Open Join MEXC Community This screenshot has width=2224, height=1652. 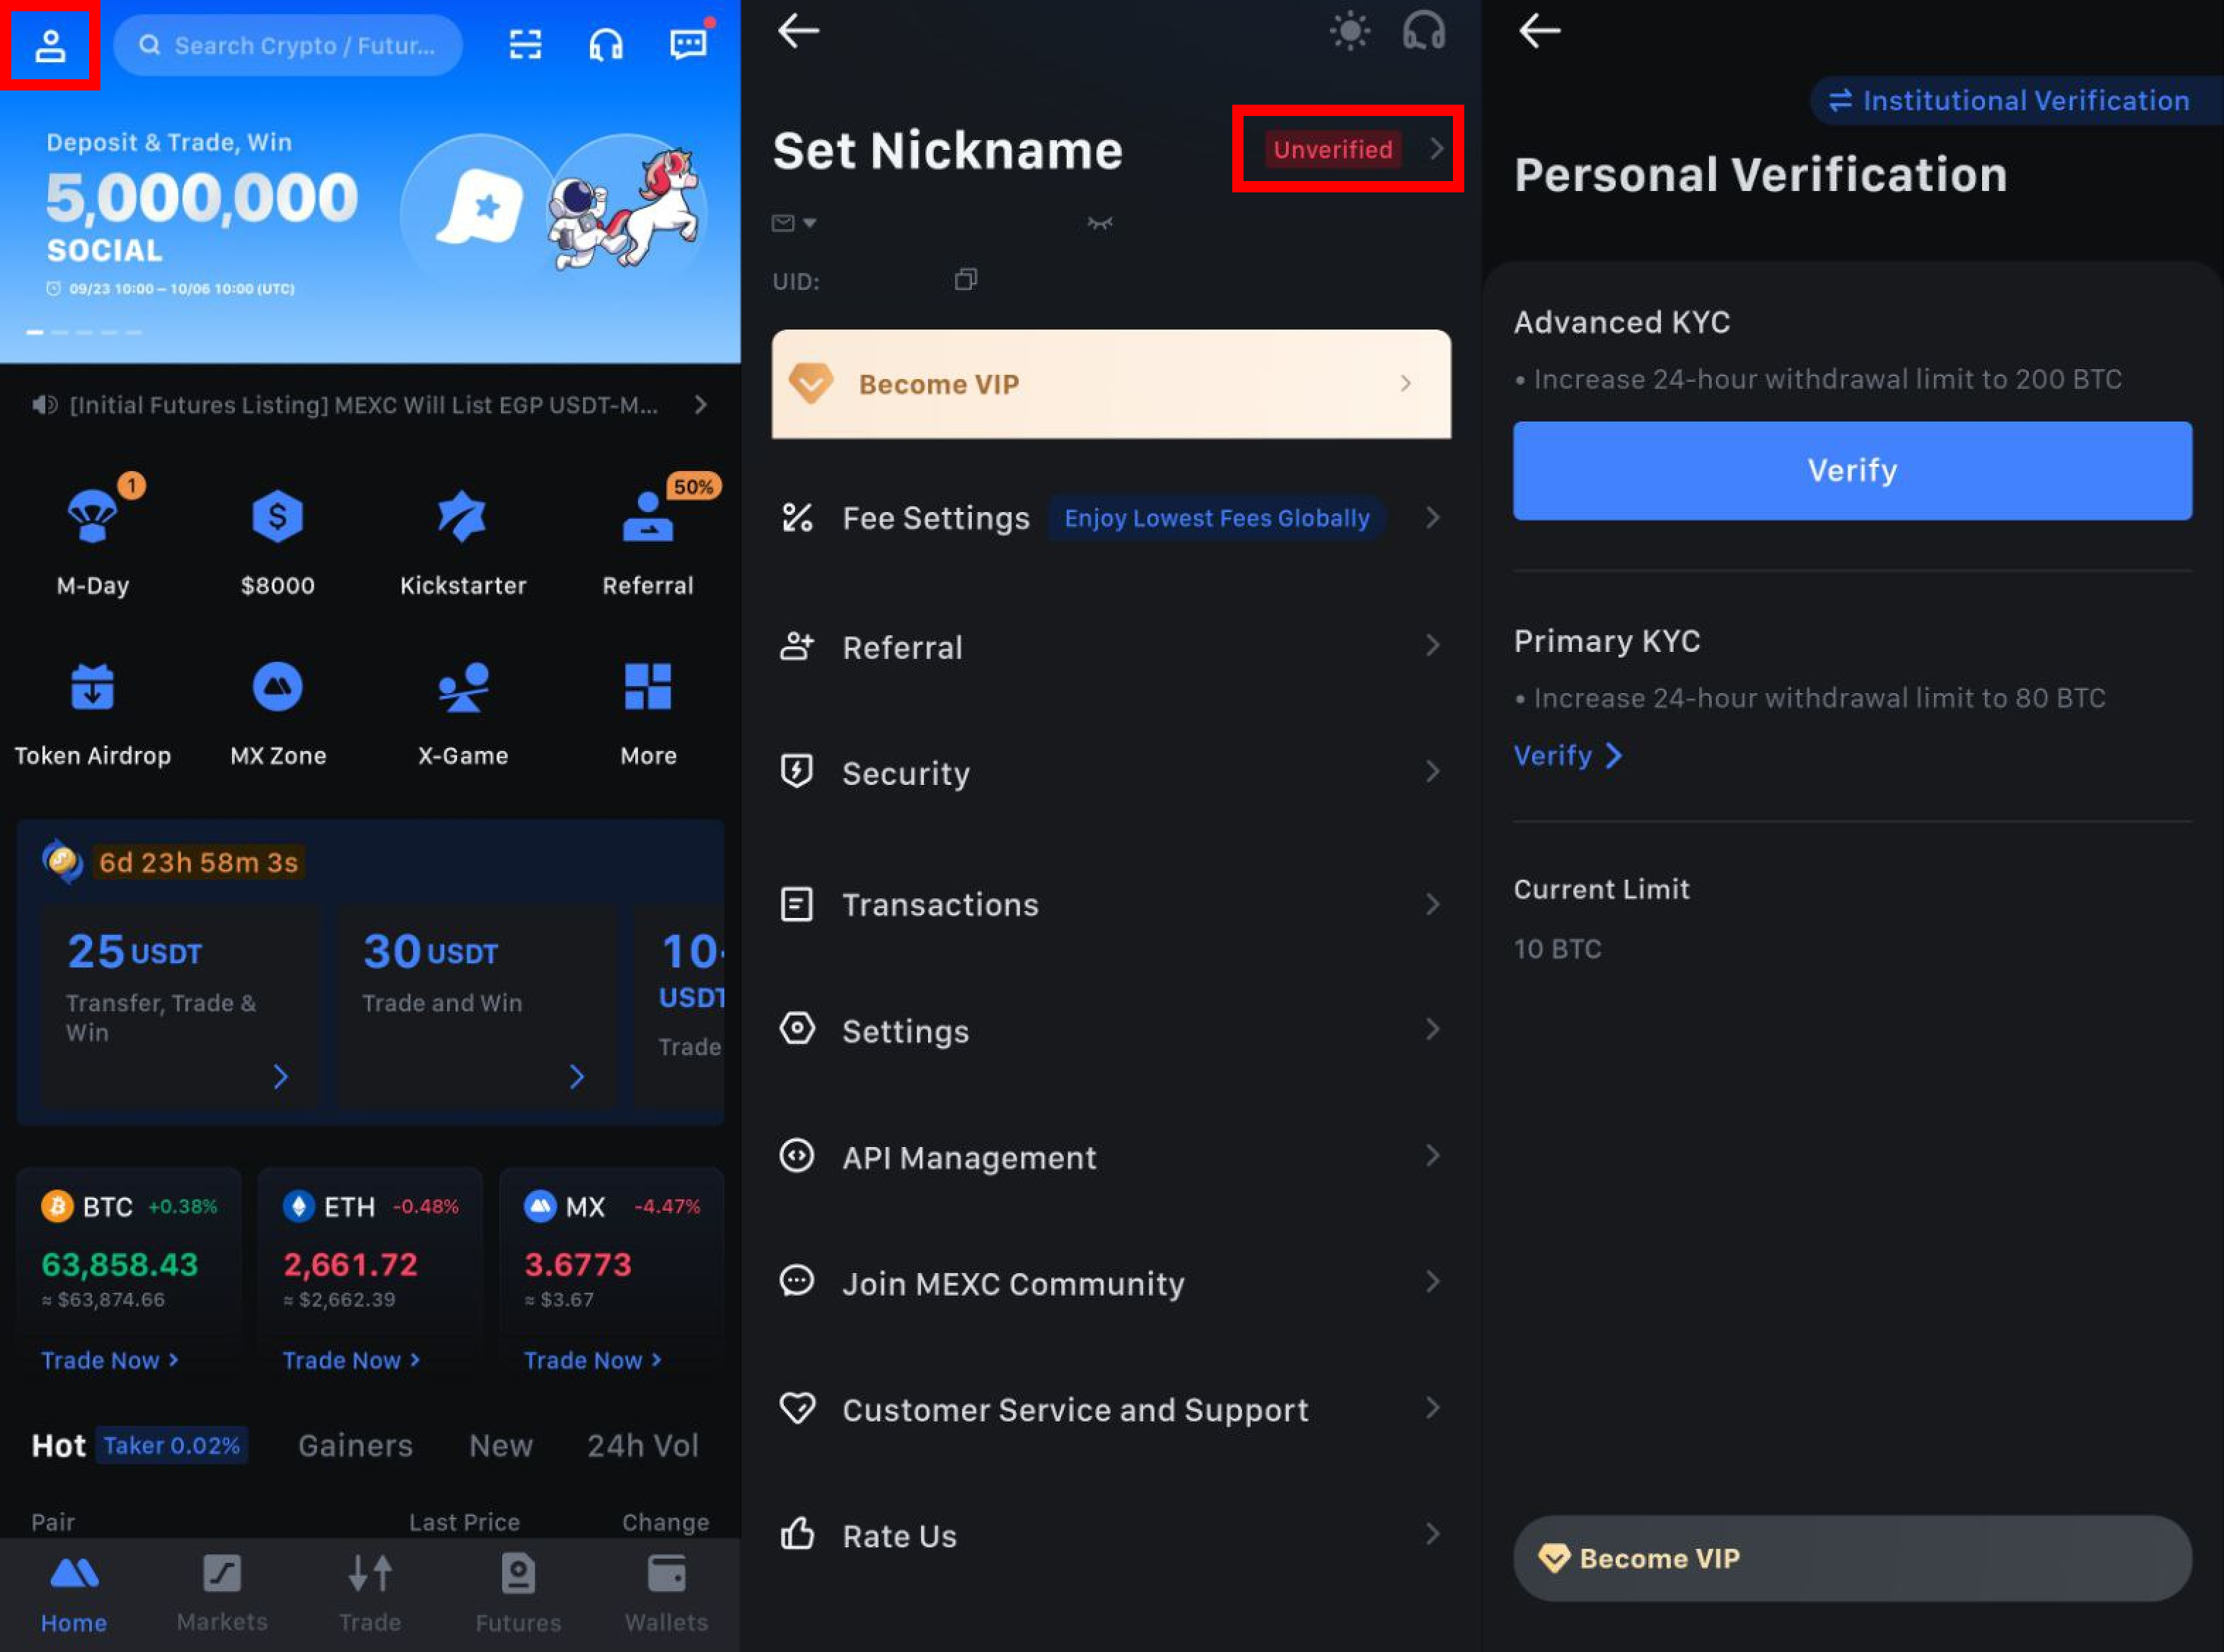tap(1111, 1283)
